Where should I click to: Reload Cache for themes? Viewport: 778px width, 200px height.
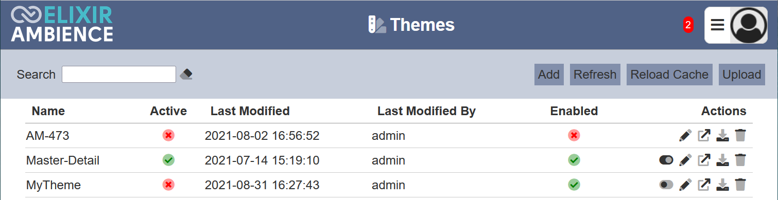point(669,75)
